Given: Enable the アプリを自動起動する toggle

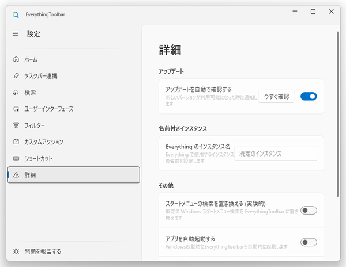Looking at the screenshot, I should click(309, 242).
